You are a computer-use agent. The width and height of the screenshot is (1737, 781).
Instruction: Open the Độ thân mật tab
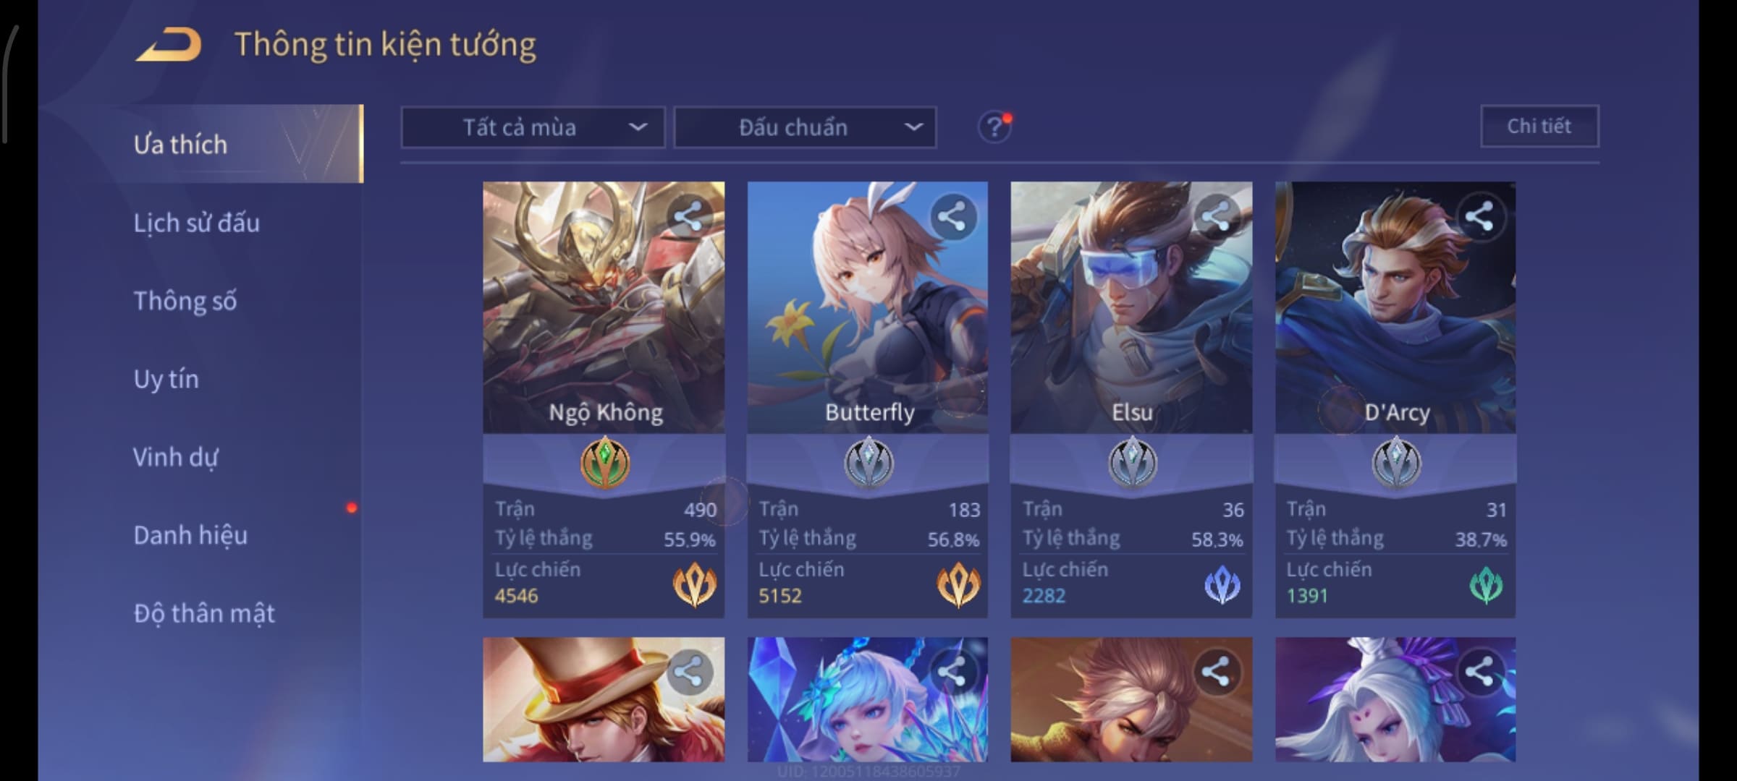tap(204, 613)
